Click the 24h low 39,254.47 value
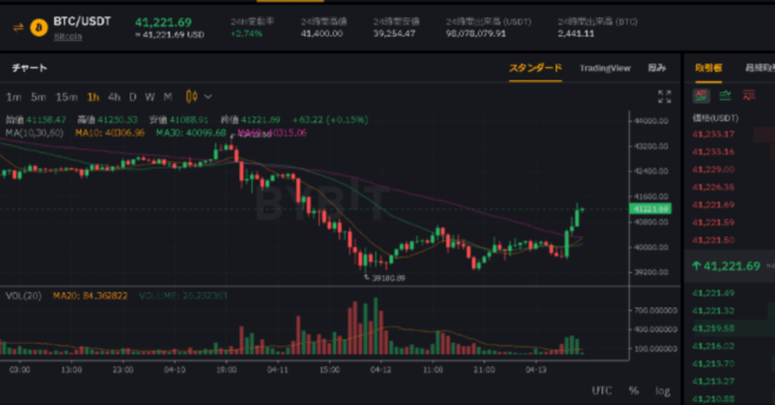The image size is (775, 405). (394, 34)
